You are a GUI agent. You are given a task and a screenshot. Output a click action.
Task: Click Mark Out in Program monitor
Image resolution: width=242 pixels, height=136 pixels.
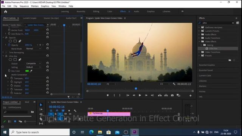tap(120, 96)
